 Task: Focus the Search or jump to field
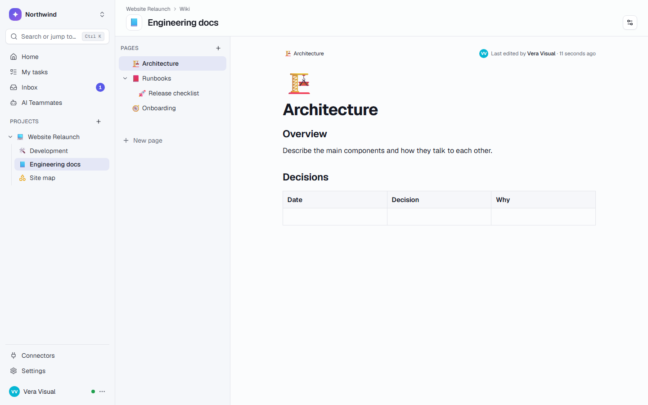[x=57, y=36]
